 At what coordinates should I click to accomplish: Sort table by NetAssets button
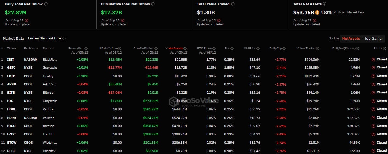[351, 38]
